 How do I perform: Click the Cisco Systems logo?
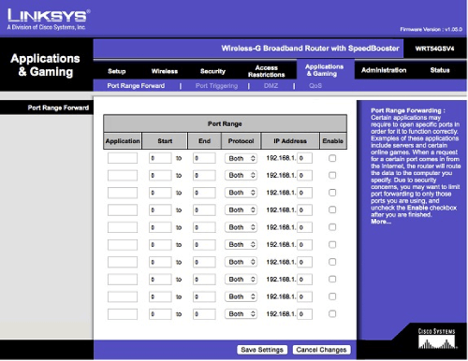click(x=437, y=339)
